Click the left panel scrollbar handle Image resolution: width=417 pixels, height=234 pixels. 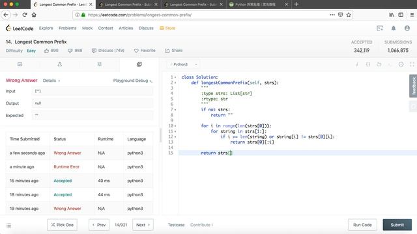pos(160,135)
